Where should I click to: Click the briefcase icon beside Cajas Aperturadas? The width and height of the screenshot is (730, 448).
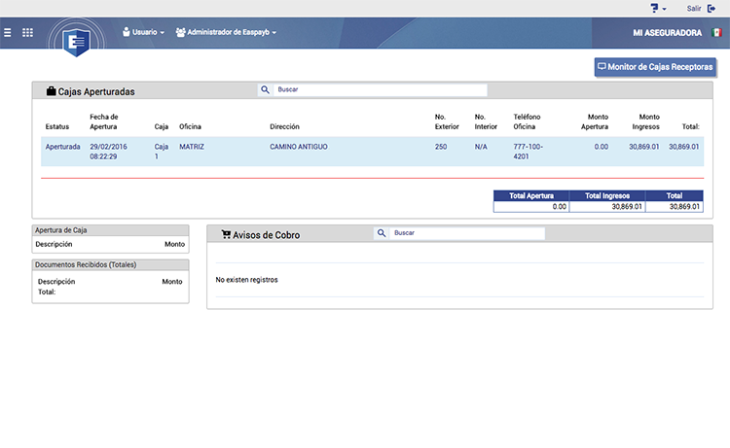(51, 91)
